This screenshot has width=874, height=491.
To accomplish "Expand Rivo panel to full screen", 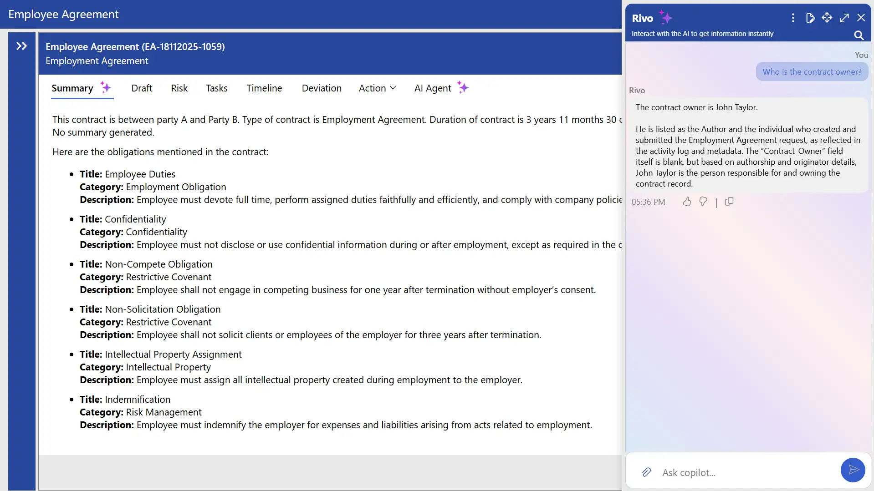I will [x=844, y=17].
